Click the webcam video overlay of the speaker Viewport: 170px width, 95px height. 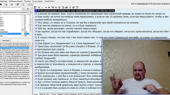coord(136,67)
